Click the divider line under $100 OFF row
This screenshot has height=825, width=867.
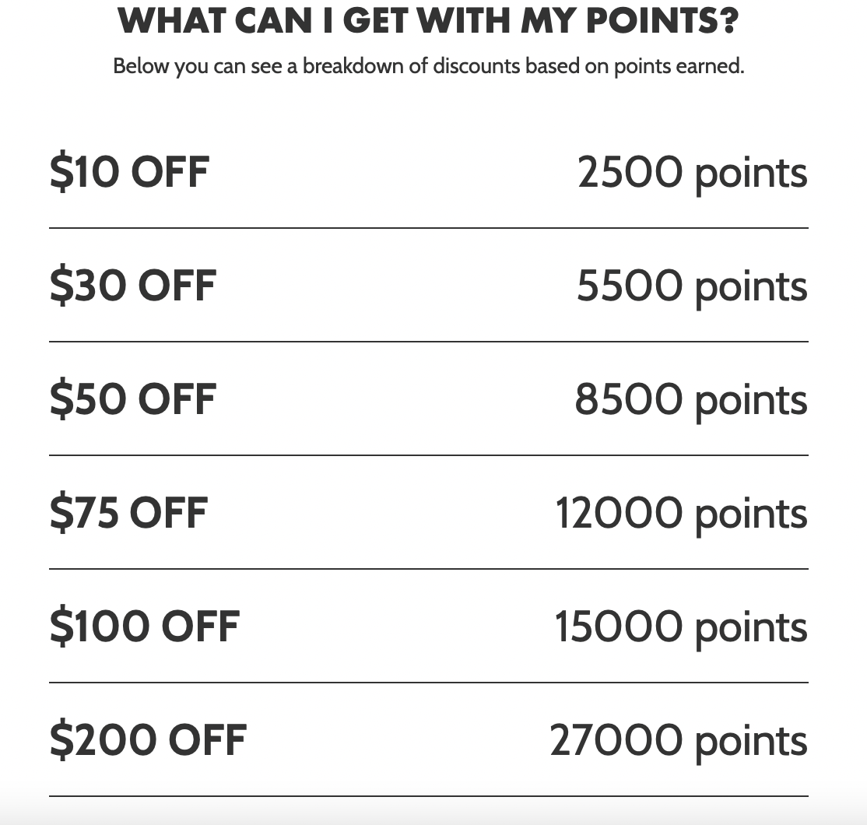[x=428, y=683]
